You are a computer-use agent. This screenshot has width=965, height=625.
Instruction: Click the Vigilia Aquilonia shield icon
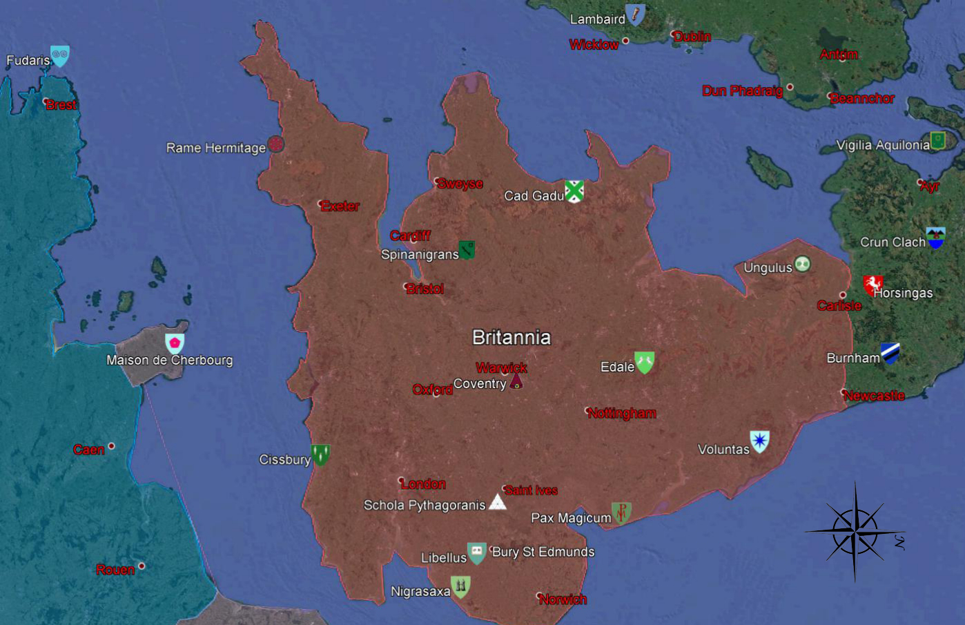coord(937,141)
